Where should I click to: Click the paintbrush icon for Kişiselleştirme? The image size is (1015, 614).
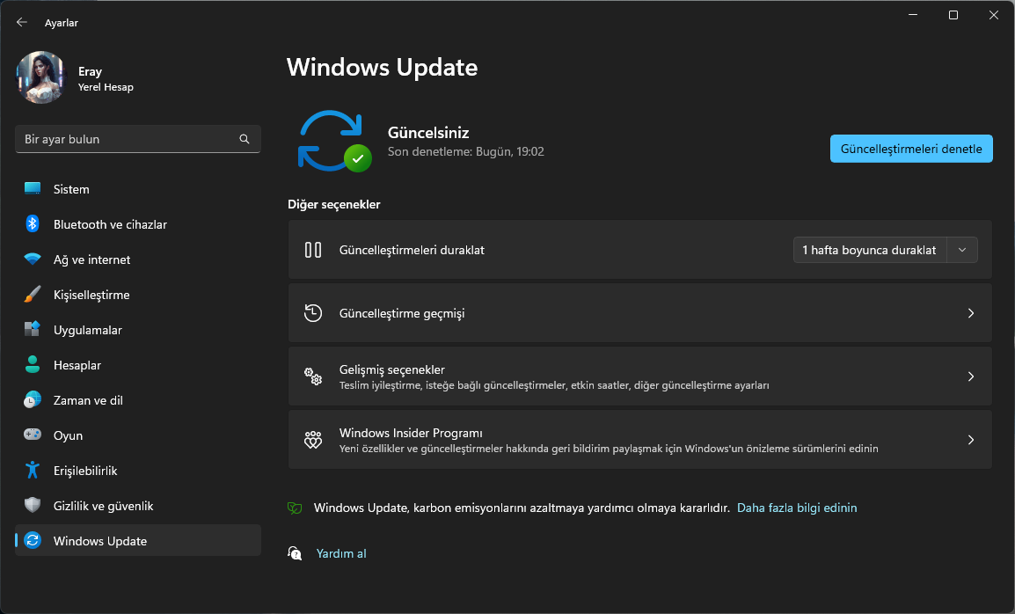point(33,295)
